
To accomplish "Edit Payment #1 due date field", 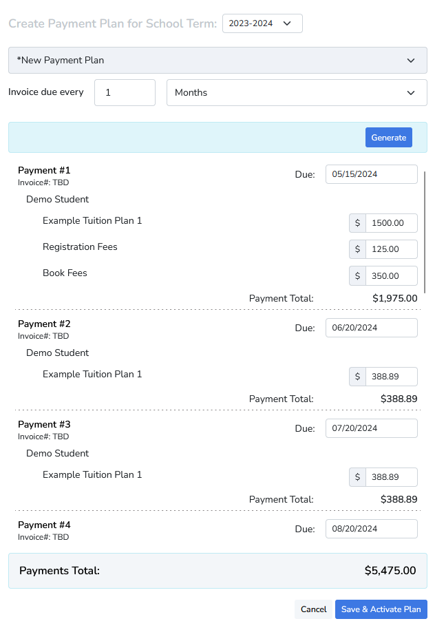I will (x=371, y=174).
